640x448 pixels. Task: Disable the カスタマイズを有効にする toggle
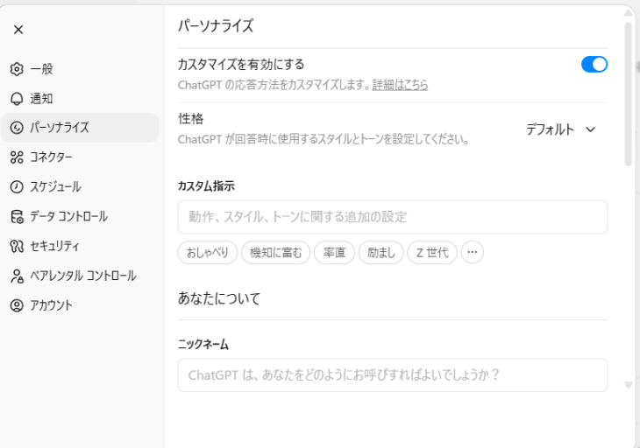[594, 64]
